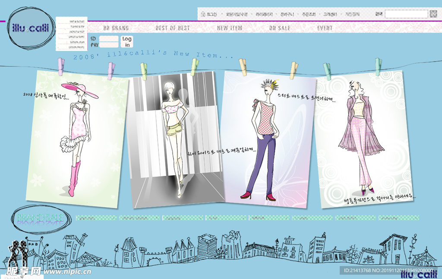The image size is (442, 279).
Task: Click the BRAND SALE oval badge
Action: click(41, 219)
